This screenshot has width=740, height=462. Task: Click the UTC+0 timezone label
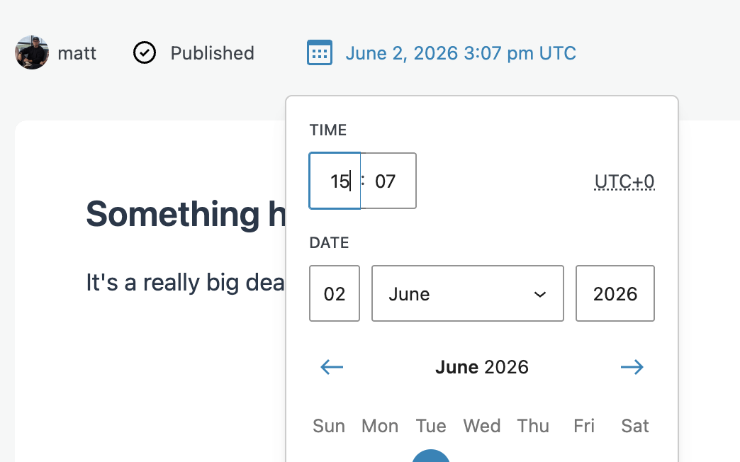[x=624, y=181]
